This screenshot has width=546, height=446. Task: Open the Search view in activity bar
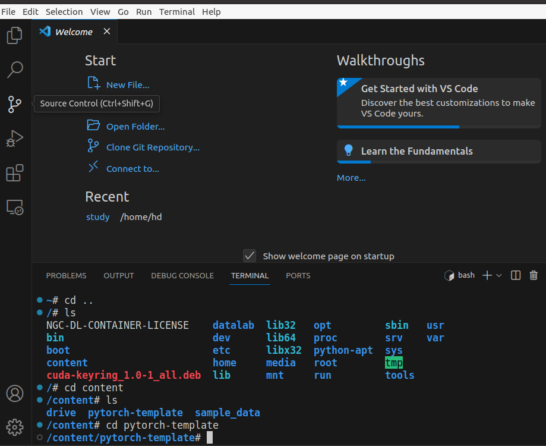coord(15,70)
